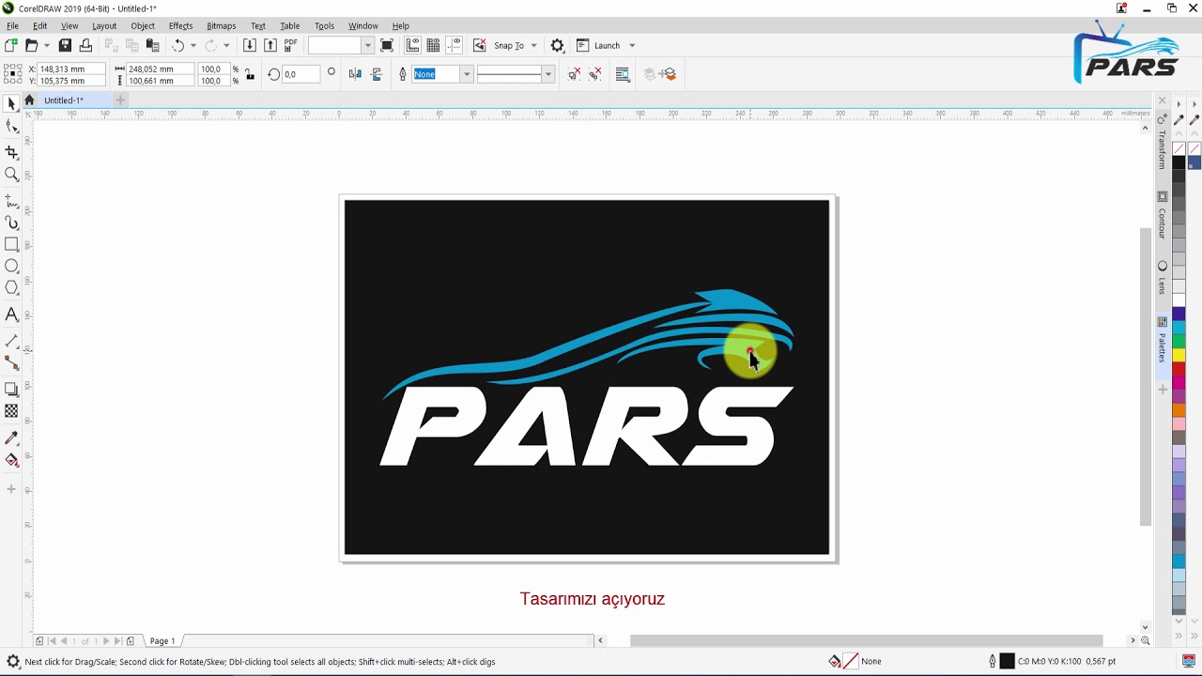The width and height of the screenshot is (1202, 676).
Task: Open the Transform docker tab
Action: coord(1163,143)
